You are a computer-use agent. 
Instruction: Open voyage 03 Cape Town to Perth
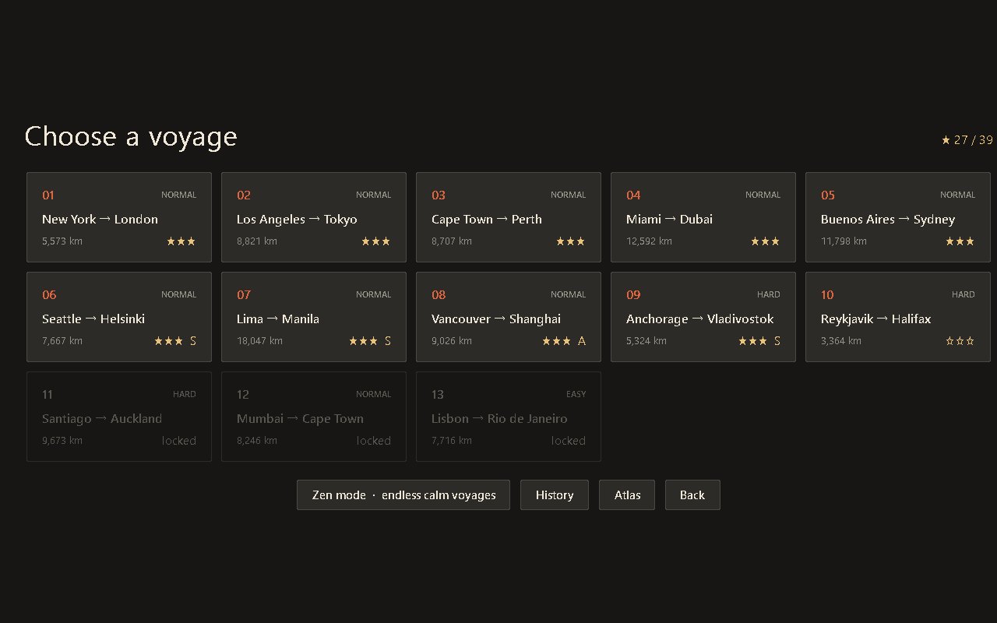509,217
